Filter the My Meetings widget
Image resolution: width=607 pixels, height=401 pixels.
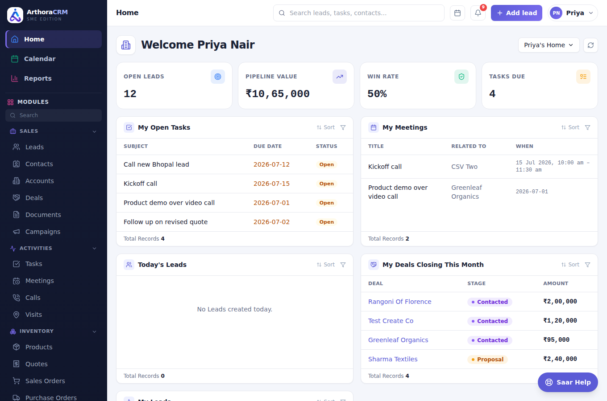pos(588,127)
